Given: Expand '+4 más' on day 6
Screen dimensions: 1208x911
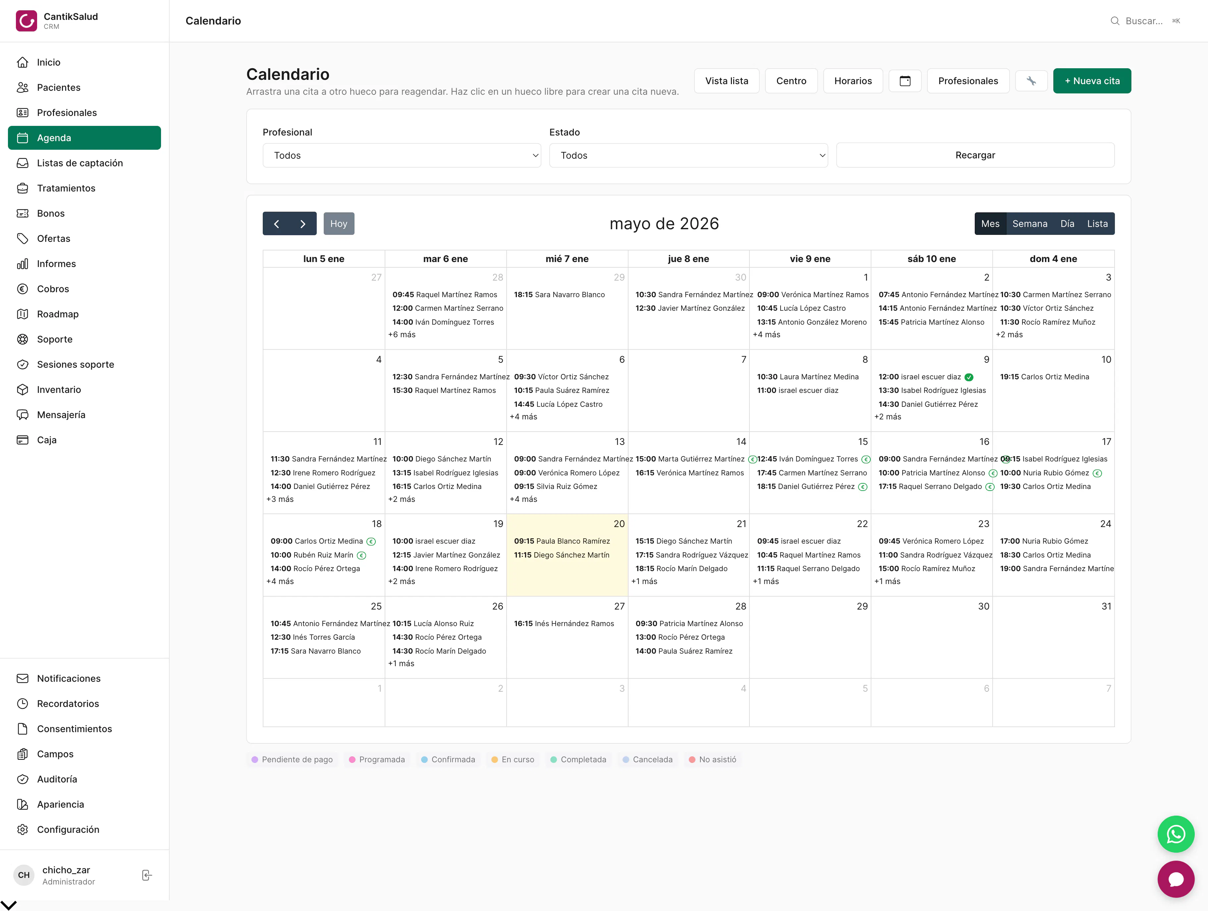Looking at the screenshot, I should click(x=523, y=417).
